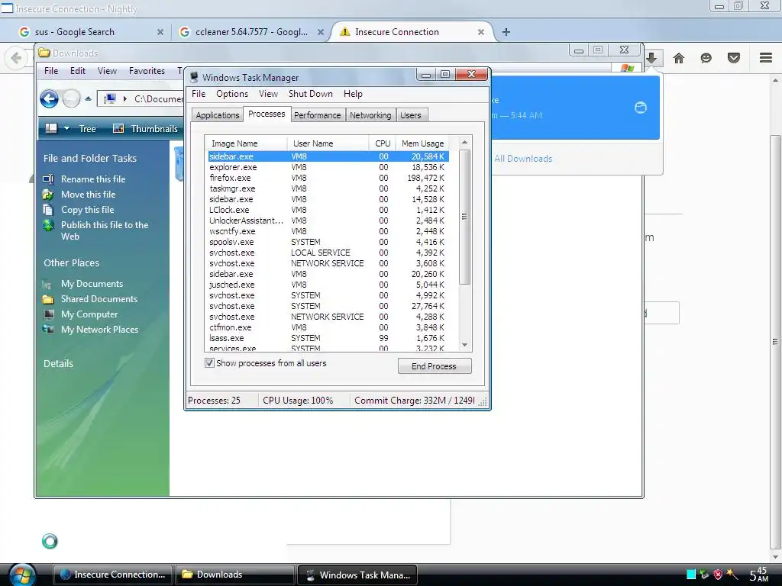The height and width of the screenshot is (586, 782).
Task: Toggle Show processes from all users checkbox
Action: pos(209,362)
